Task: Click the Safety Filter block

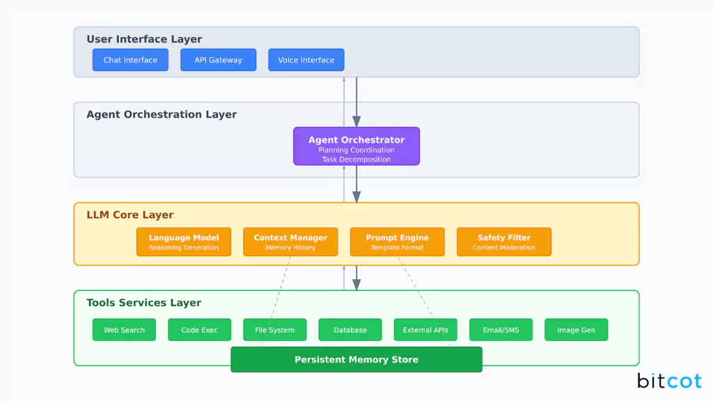Action: [503, 242]
